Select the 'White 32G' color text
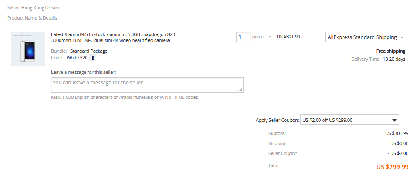414x177 pixels. (77, 58)
